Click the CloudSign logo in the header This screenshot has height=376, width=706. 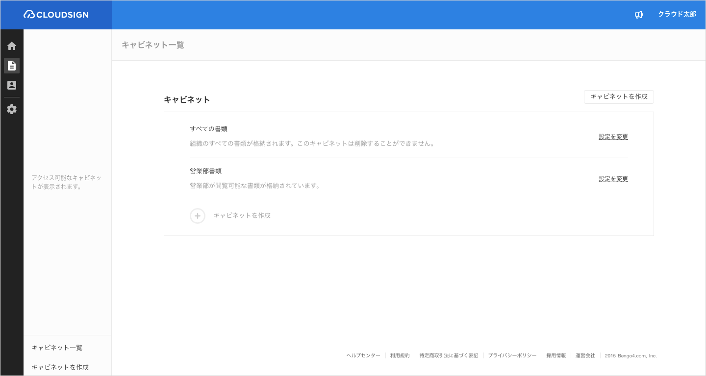tap(56, 15)
